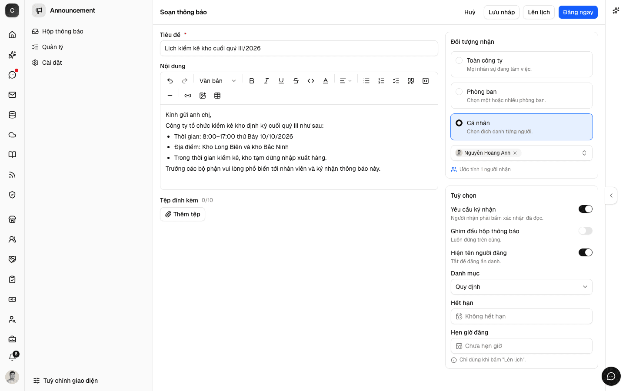Screen dimensions: 626x391
Task: Insert an image into content
Action: click(203, 96)
